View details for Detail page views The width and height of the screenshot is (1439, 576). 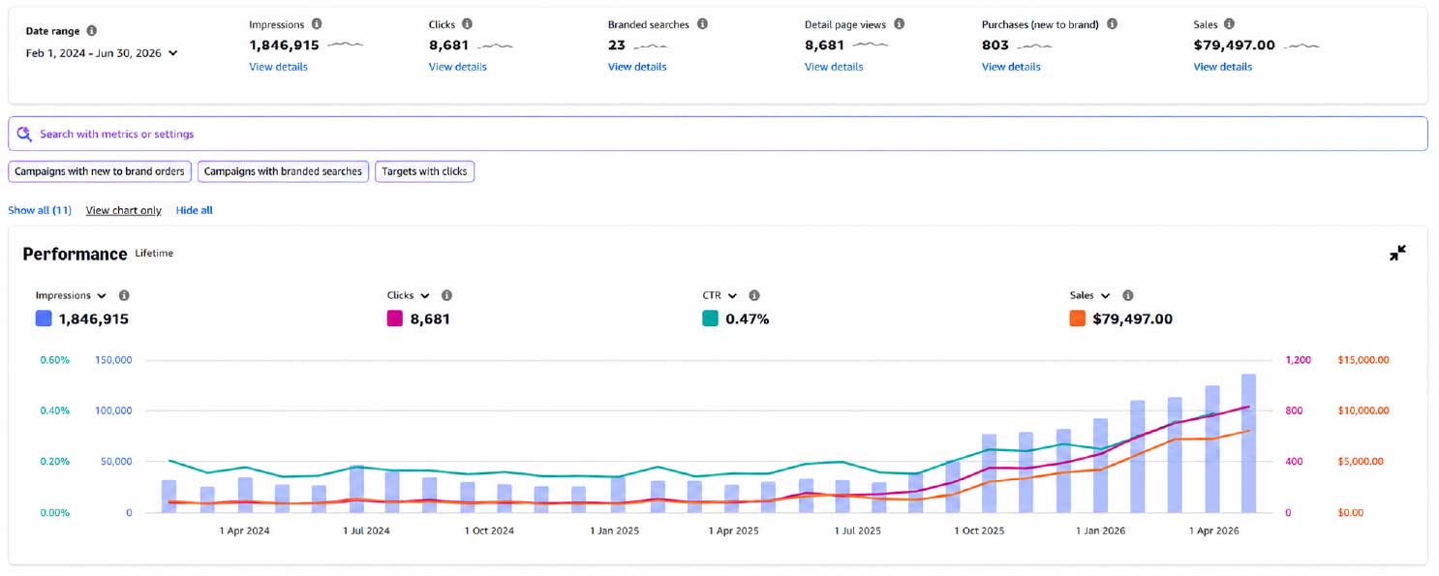pyautogui.click(x=834, y=67)
